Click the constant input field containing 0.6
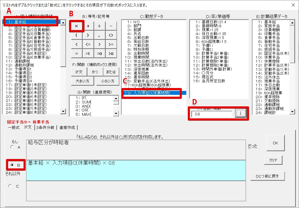Image resolution: width=299 pixels, height=208 pixels. point(211,114)
